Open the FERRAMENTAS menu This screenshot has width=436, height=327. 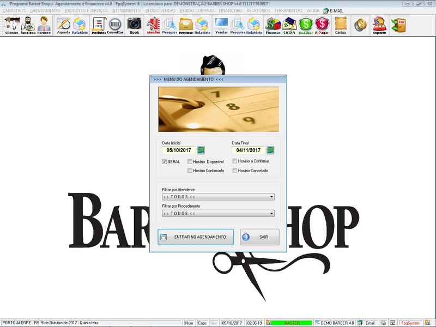point(289,10)
